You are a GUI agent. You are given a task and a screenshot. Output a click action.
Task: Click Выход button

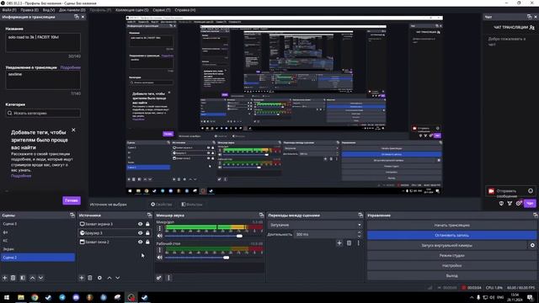451,275
